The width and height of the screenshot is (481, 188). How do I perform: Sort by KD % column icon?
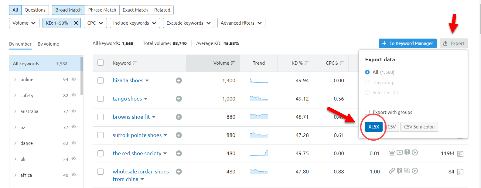point(306,63)
